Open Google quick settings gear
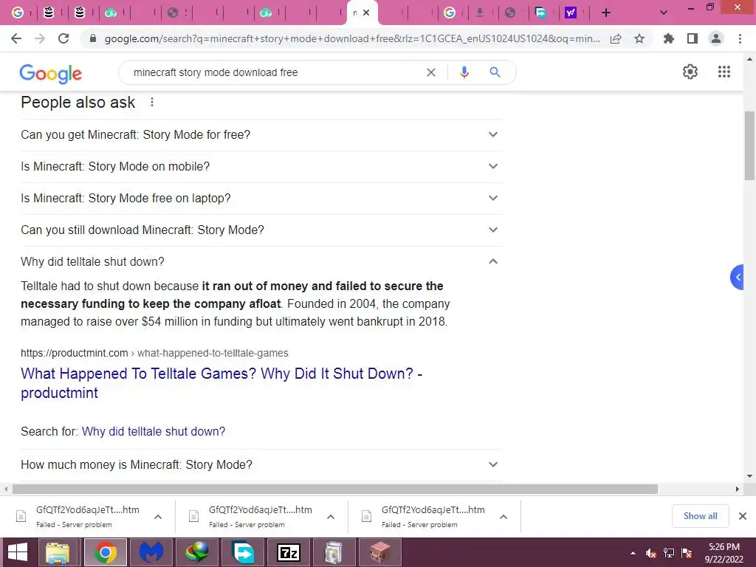The width and height of the screenshot is (756, 567). (690, 72)
